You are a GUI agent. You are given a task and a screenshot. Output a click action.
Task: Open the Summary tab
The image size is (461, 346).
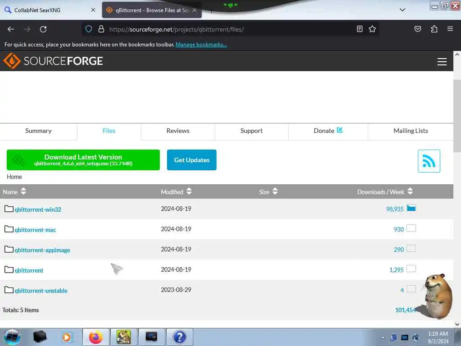coord(39,131)
